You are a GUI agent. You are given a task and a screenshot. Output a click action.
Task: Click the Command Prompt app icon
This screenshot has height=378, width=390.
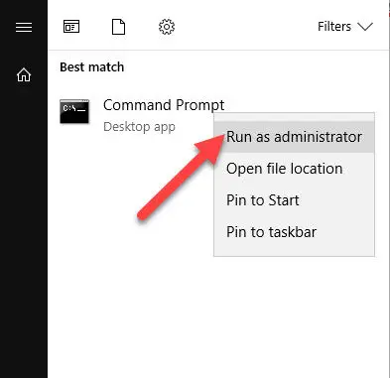pos(74,111)
